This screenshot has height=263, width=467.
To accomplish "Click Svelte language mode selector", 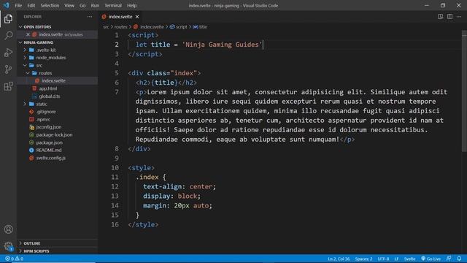I will point(409,259).
